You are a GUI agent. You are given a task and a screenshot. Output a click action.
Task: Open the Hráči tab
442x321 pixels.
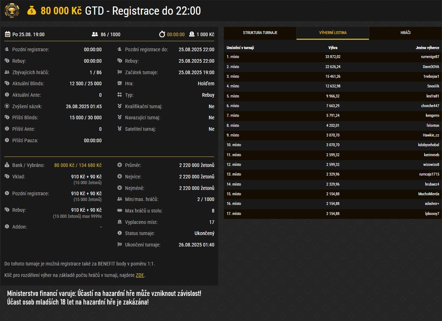[x=405, y=33]
